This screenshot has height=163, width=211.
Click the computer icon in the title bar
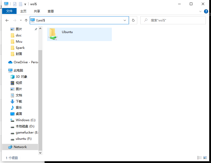pyautogui.click(x=6, y=4)
